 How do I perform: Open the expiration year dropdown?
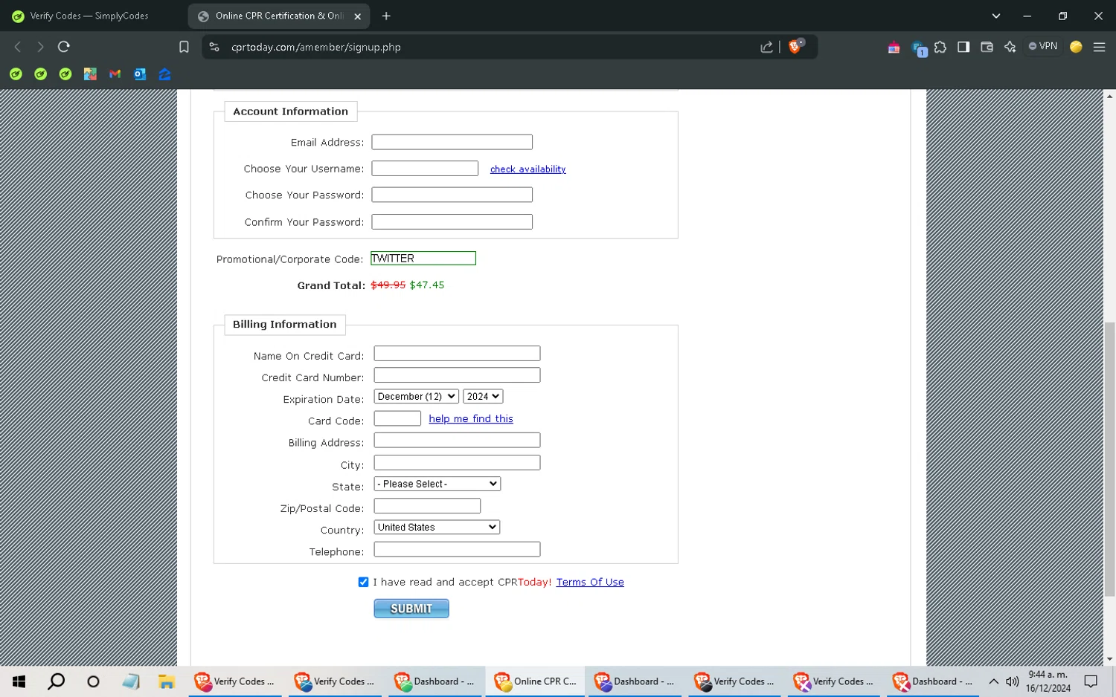[x=483, y=397]
